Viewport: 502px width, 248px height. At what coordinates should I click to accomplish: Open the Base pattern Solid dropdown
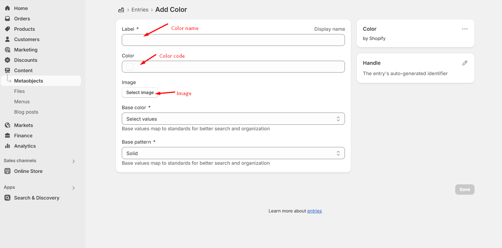(233, 153)
